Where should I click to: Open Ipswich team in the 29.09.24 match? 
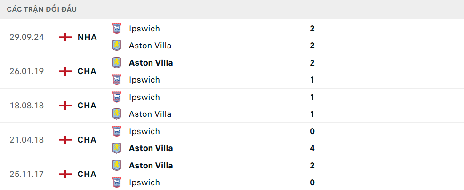tap(144, 29)
